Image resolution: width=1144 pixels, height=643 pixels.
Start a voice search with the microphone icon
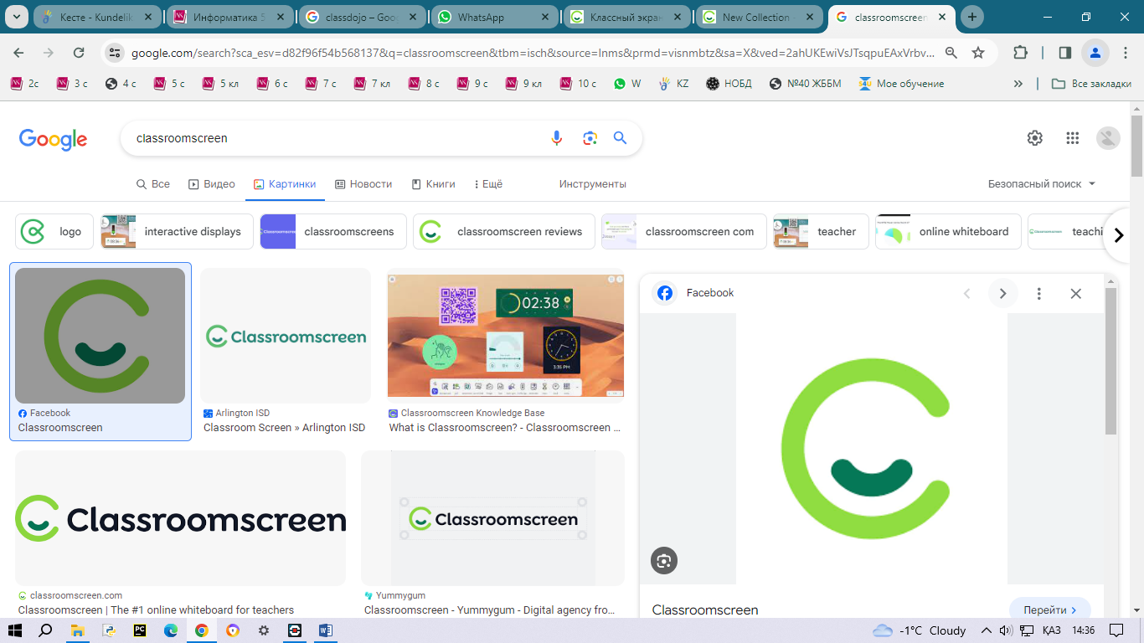pos(557,138)
